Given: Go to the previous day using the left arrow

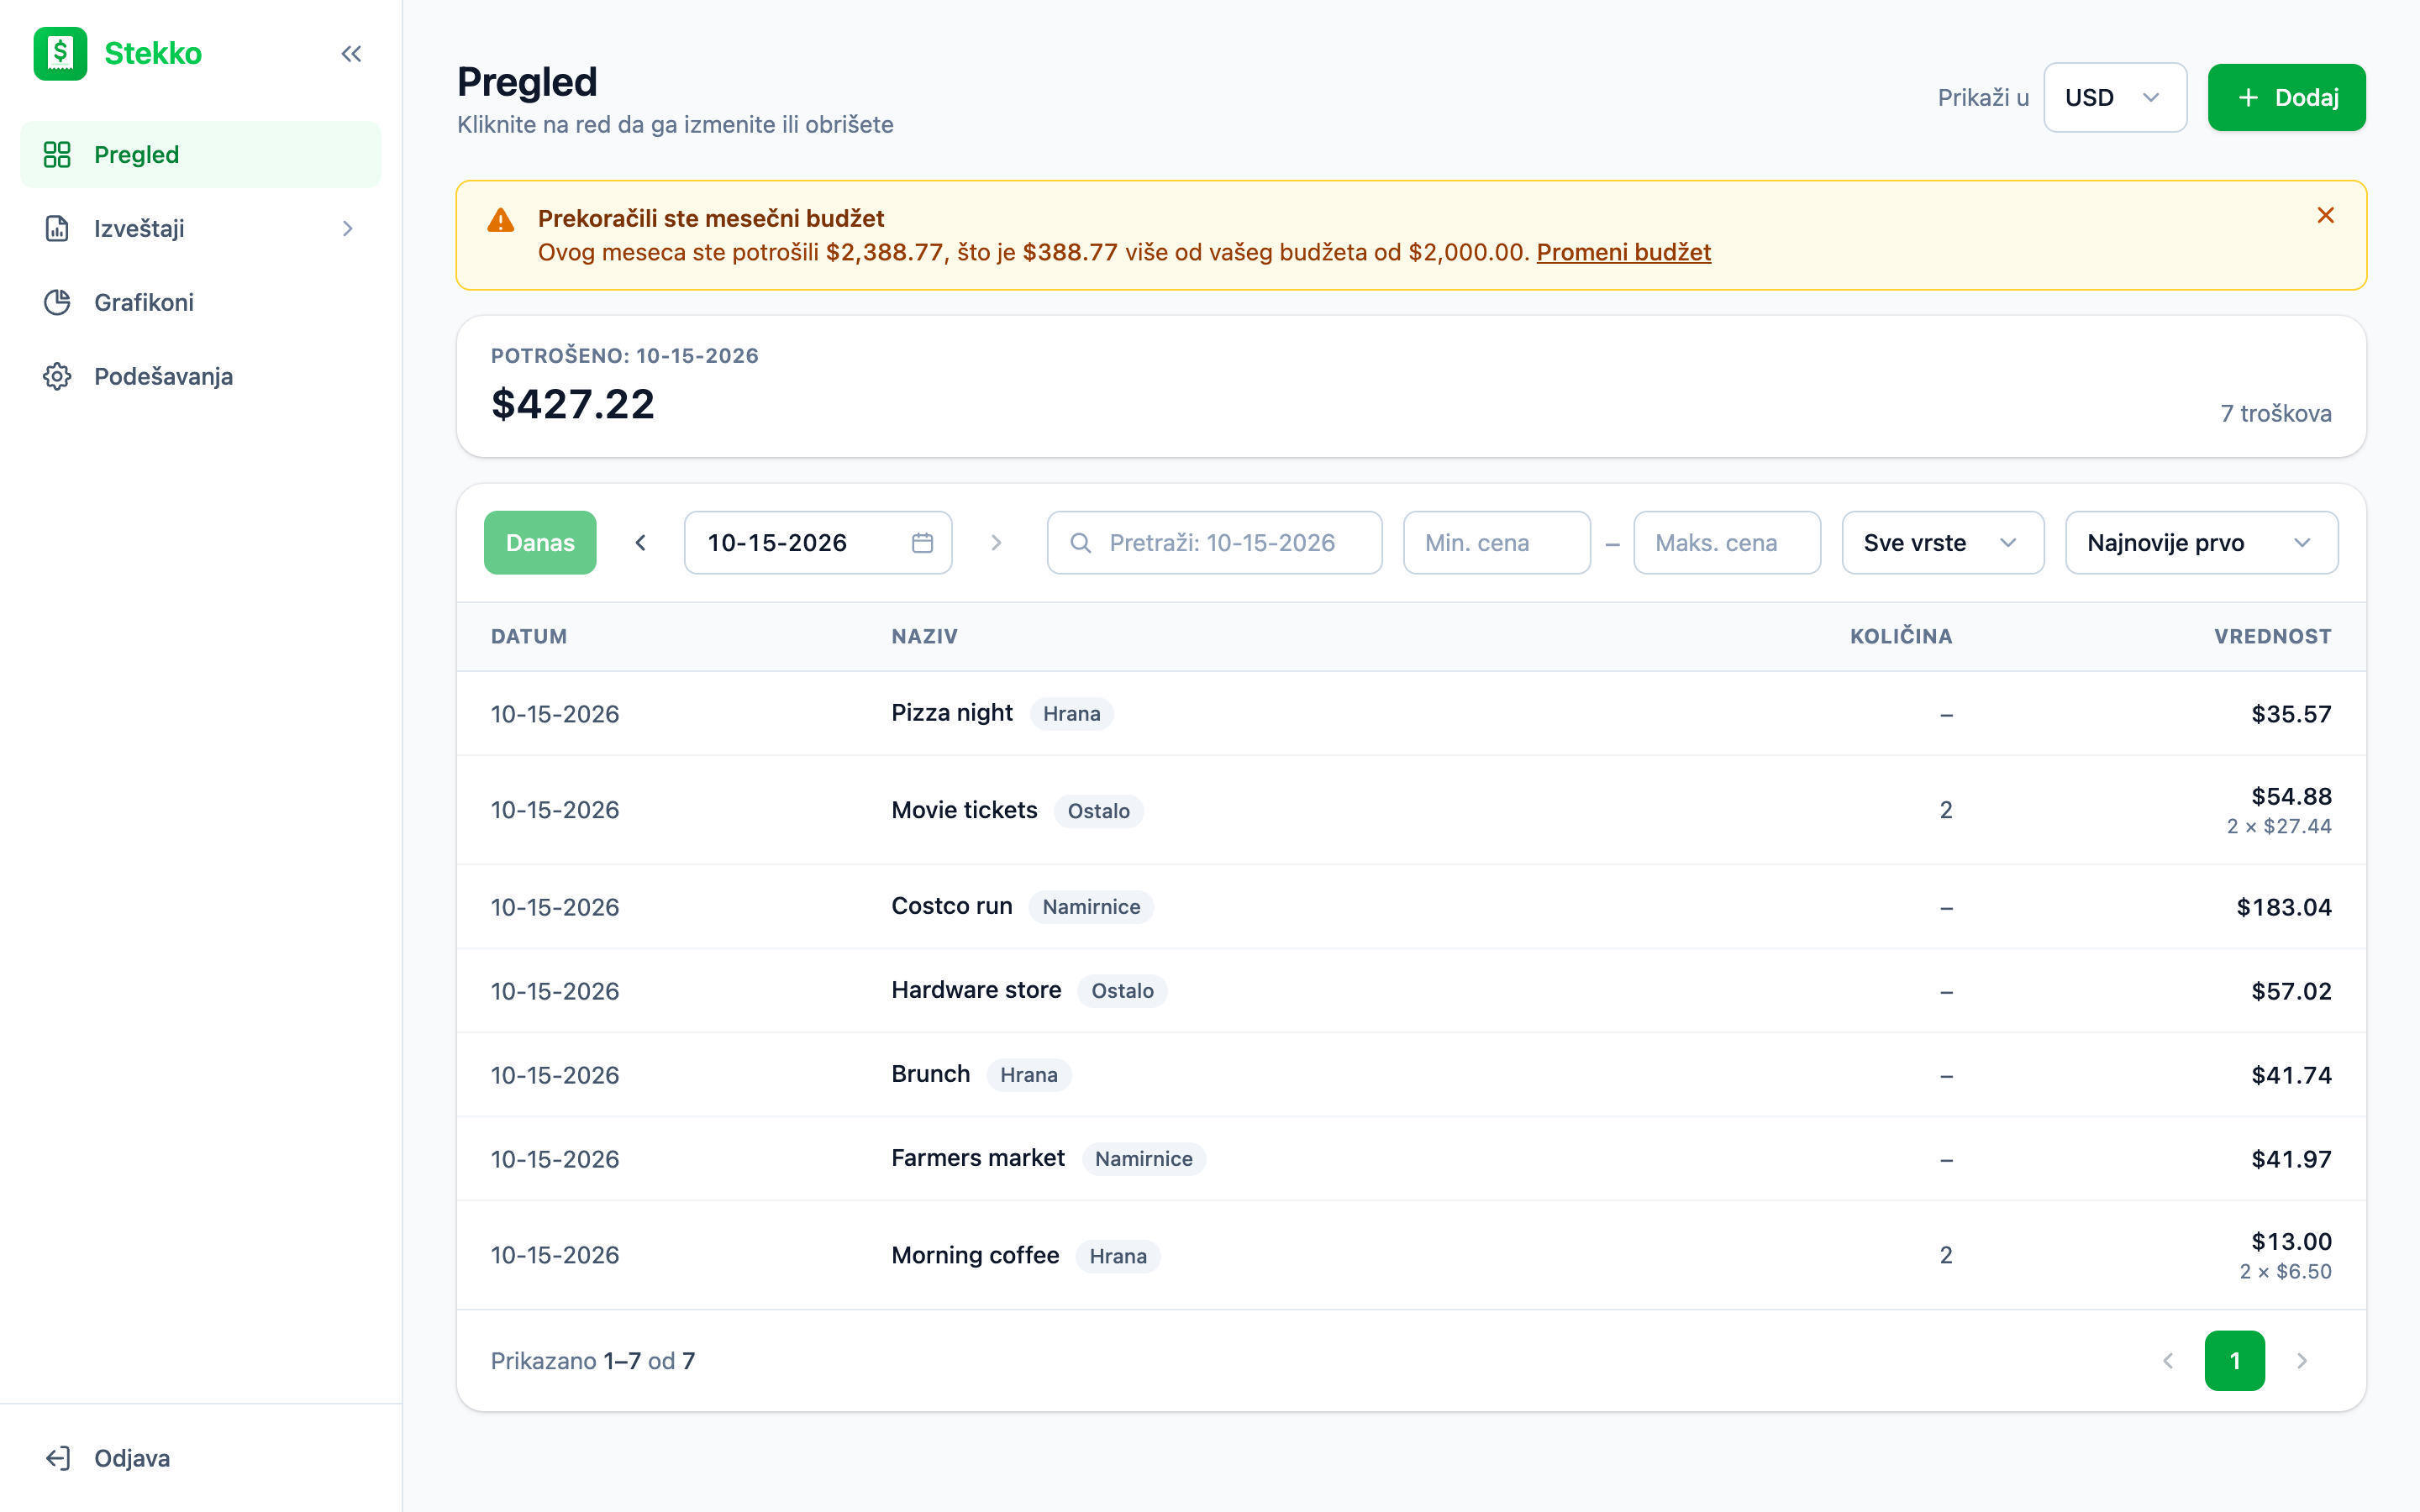Looking at the screenshot, I should coord(641,543).
